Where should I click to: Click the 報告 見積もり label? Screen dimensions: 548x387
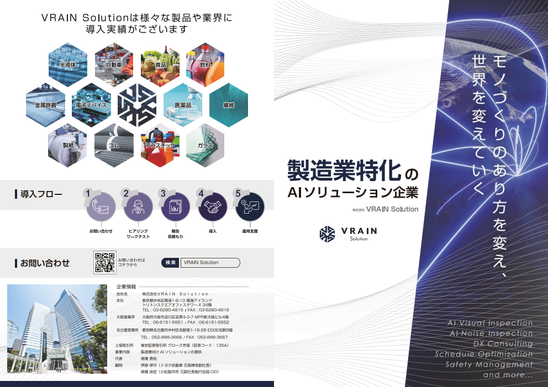pos(175,234)
